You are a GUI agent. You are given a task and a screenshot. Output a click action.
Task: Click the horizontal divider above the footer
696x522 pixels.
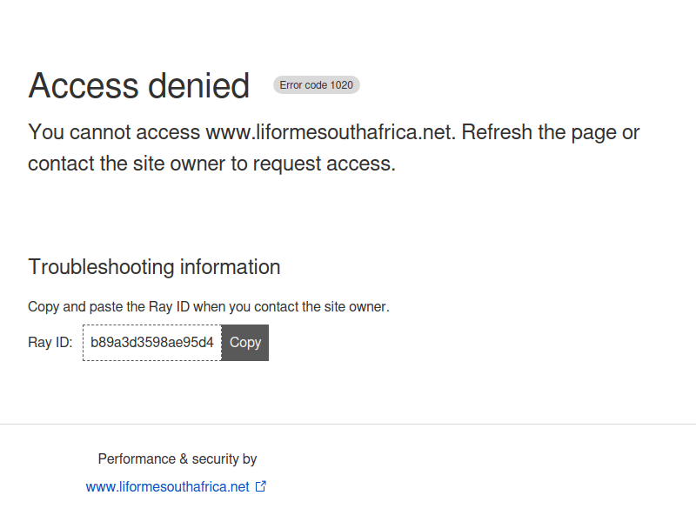(x=348, y=424)
